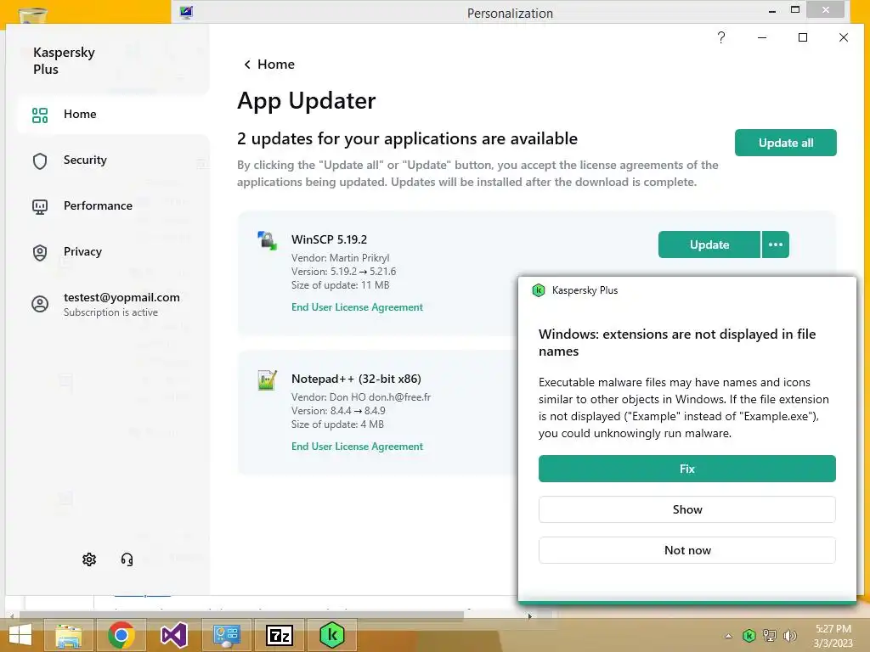This screenshot has height=652, width=870.
Task: Open Kaspersky help question mark
Action: [x=720, y=37]
